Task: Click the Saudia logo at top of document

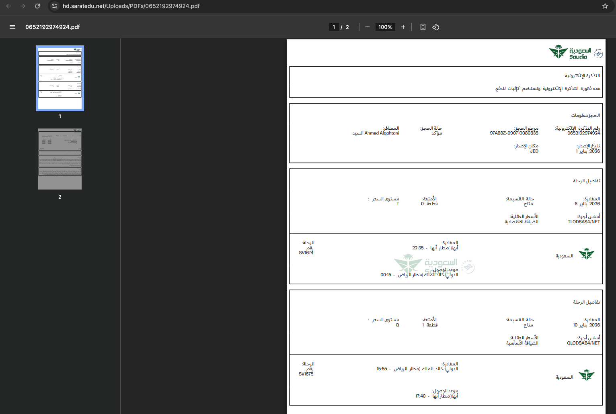Action: [x=575, y=52]
